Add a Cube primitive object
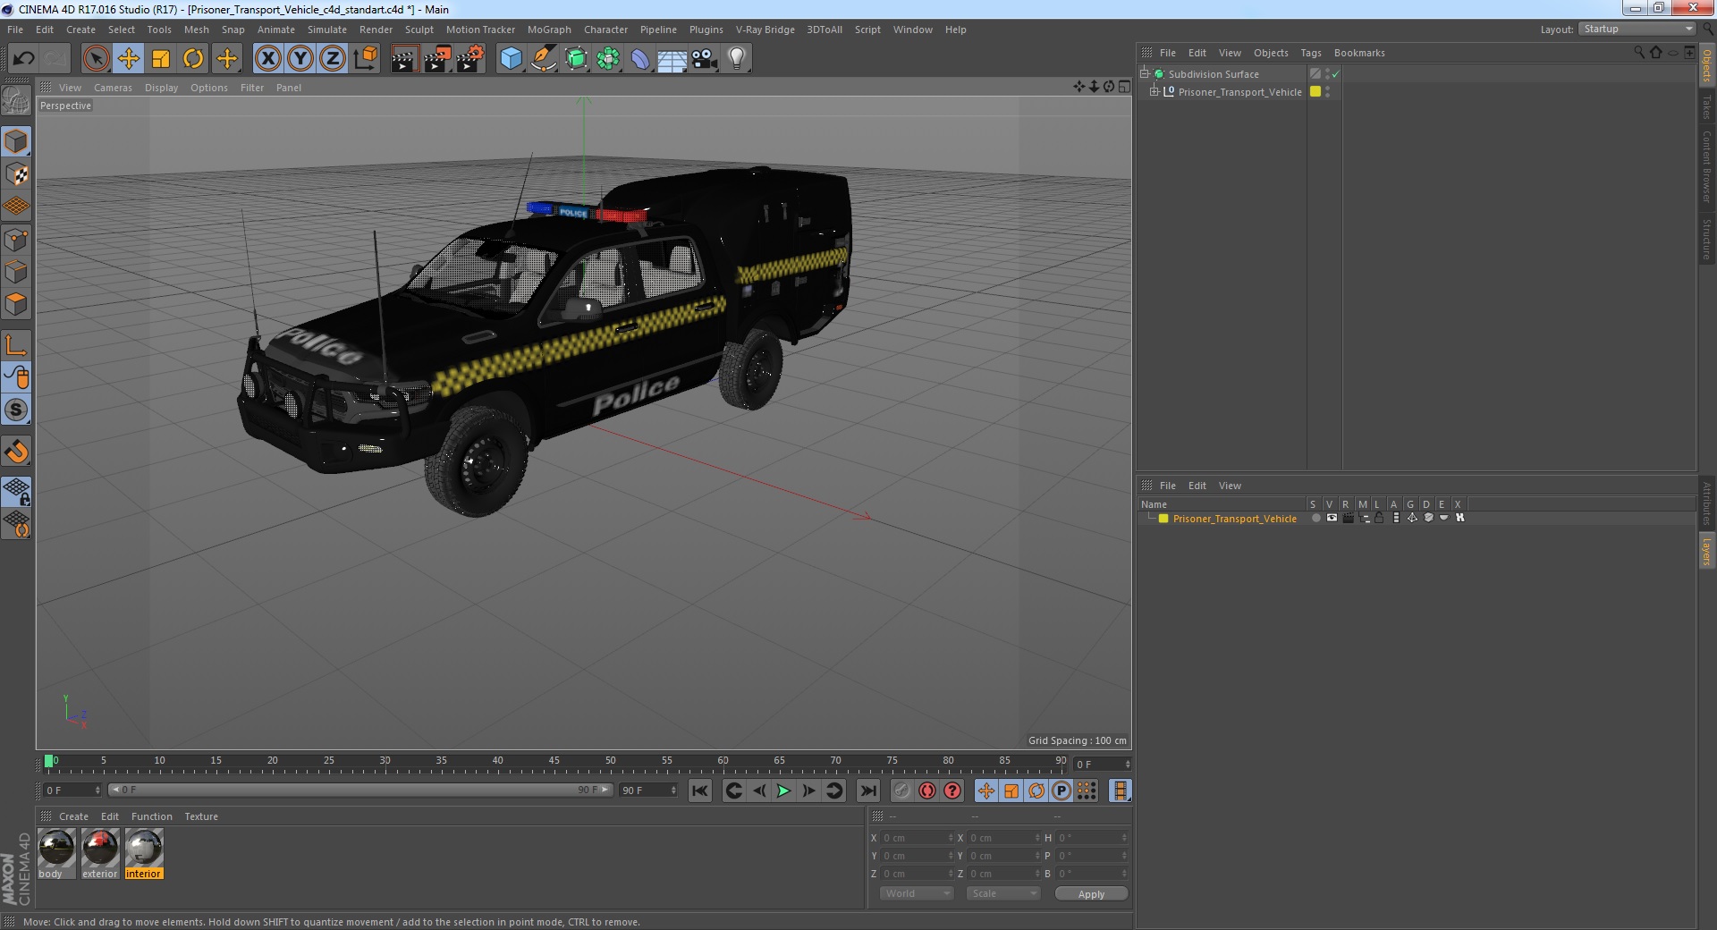This screenshot has width=1717, height=930. click(511, 59)
